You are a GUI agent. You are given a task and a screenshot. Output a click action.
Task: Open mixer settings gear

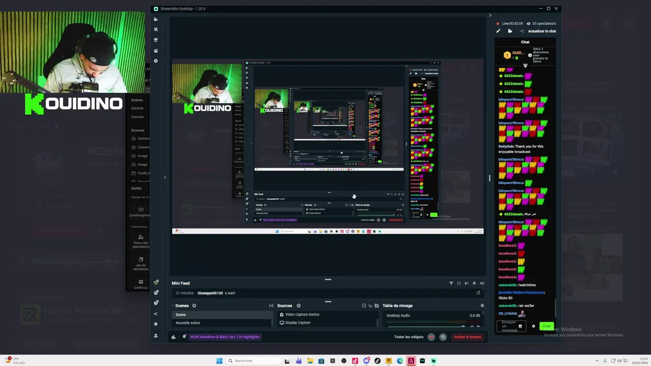[x=482, y=306]
